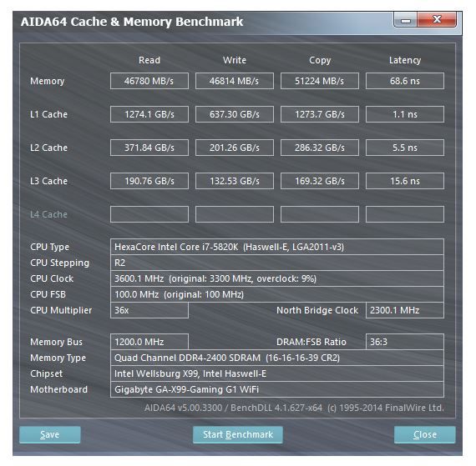Click L3 Cache read value 190.76 GB/s
The image size is (476, 466).
(149, 181)
